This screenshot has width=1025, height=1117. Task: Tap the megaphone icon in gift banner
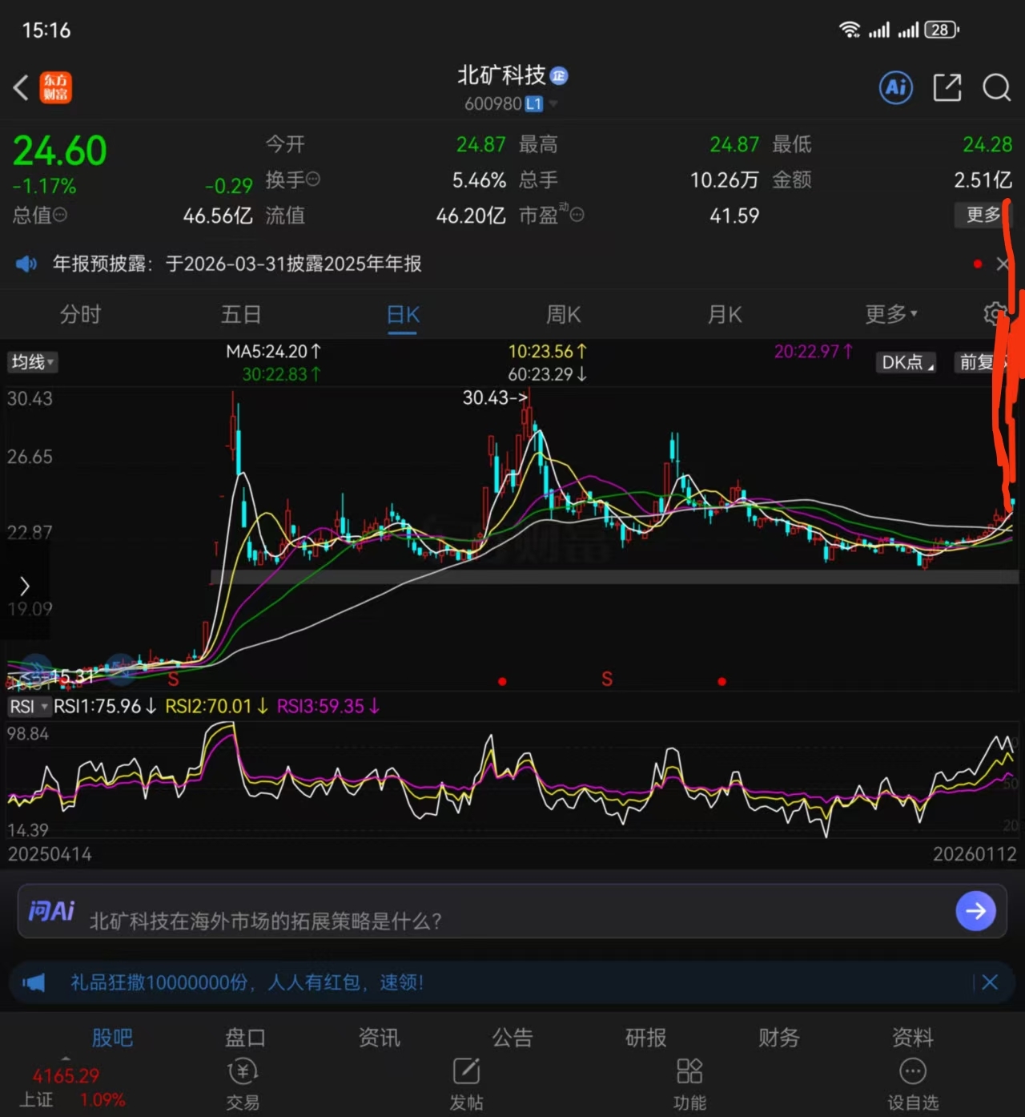34,982
